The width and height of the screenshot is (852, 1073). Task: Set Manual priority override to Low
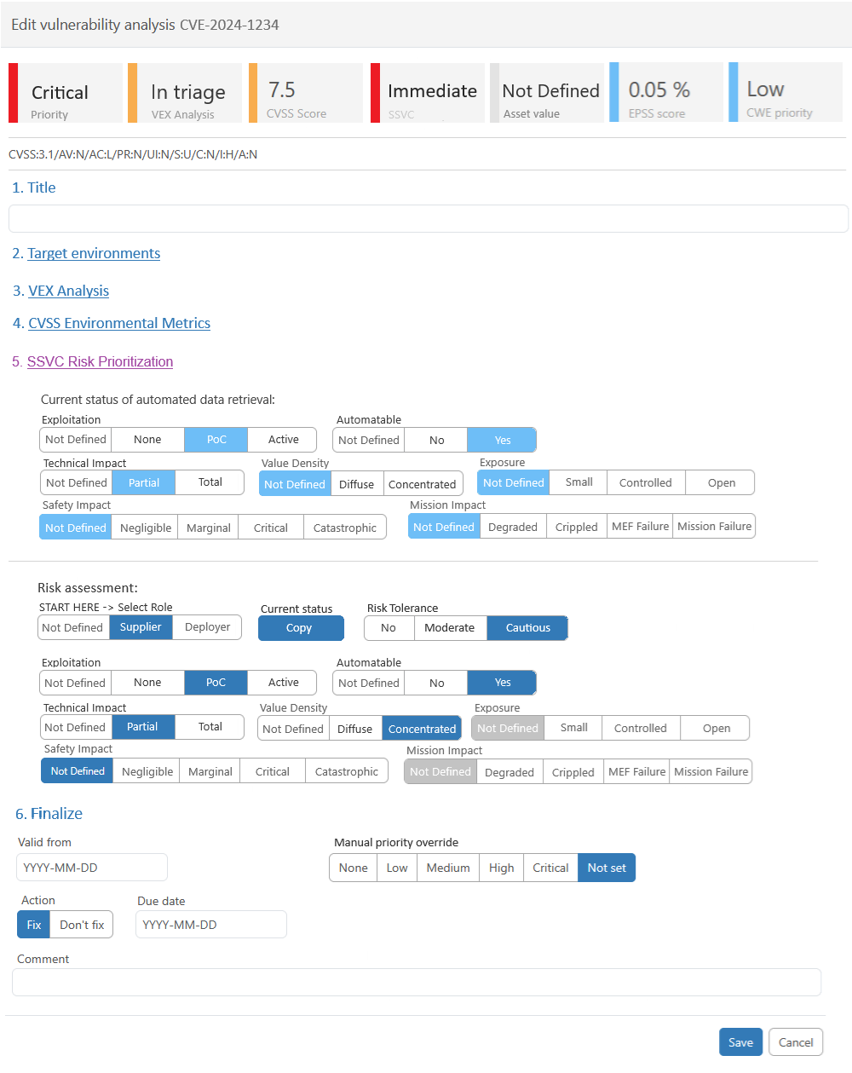[397, 868]
